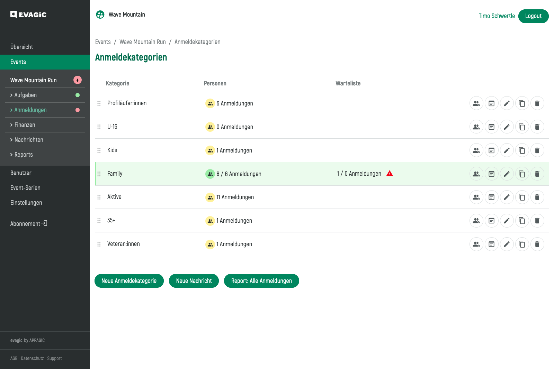The image size is (554, 369).
Task: Click the red warning triangle on Family waitlist
Action: click(x=390, y=174)
